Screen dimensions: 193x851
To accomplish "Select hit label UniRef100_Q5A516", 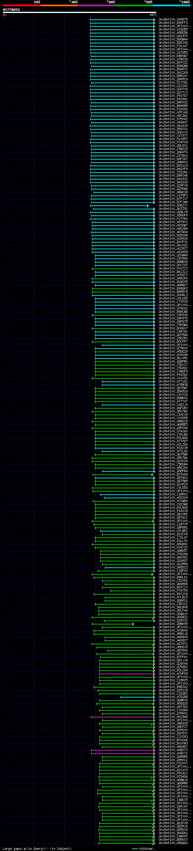I will click(173, 391).
